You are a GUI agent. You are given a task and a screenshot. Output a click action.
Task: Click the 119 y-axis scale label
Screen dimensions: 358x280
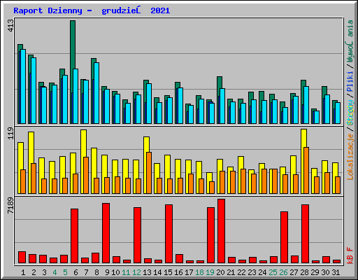[x=10, y=133]
